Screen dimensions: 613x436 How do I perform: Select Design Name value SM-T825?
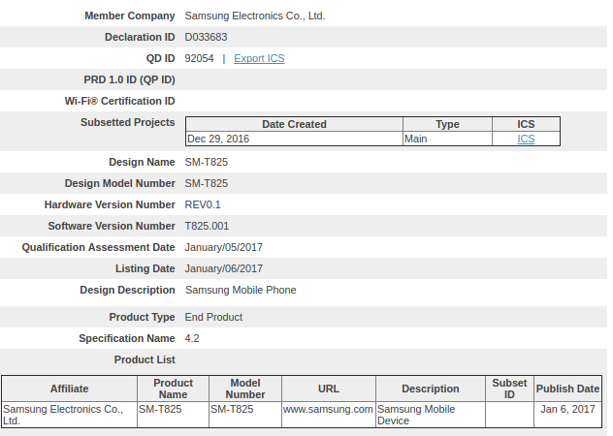[x=206, y=162]
